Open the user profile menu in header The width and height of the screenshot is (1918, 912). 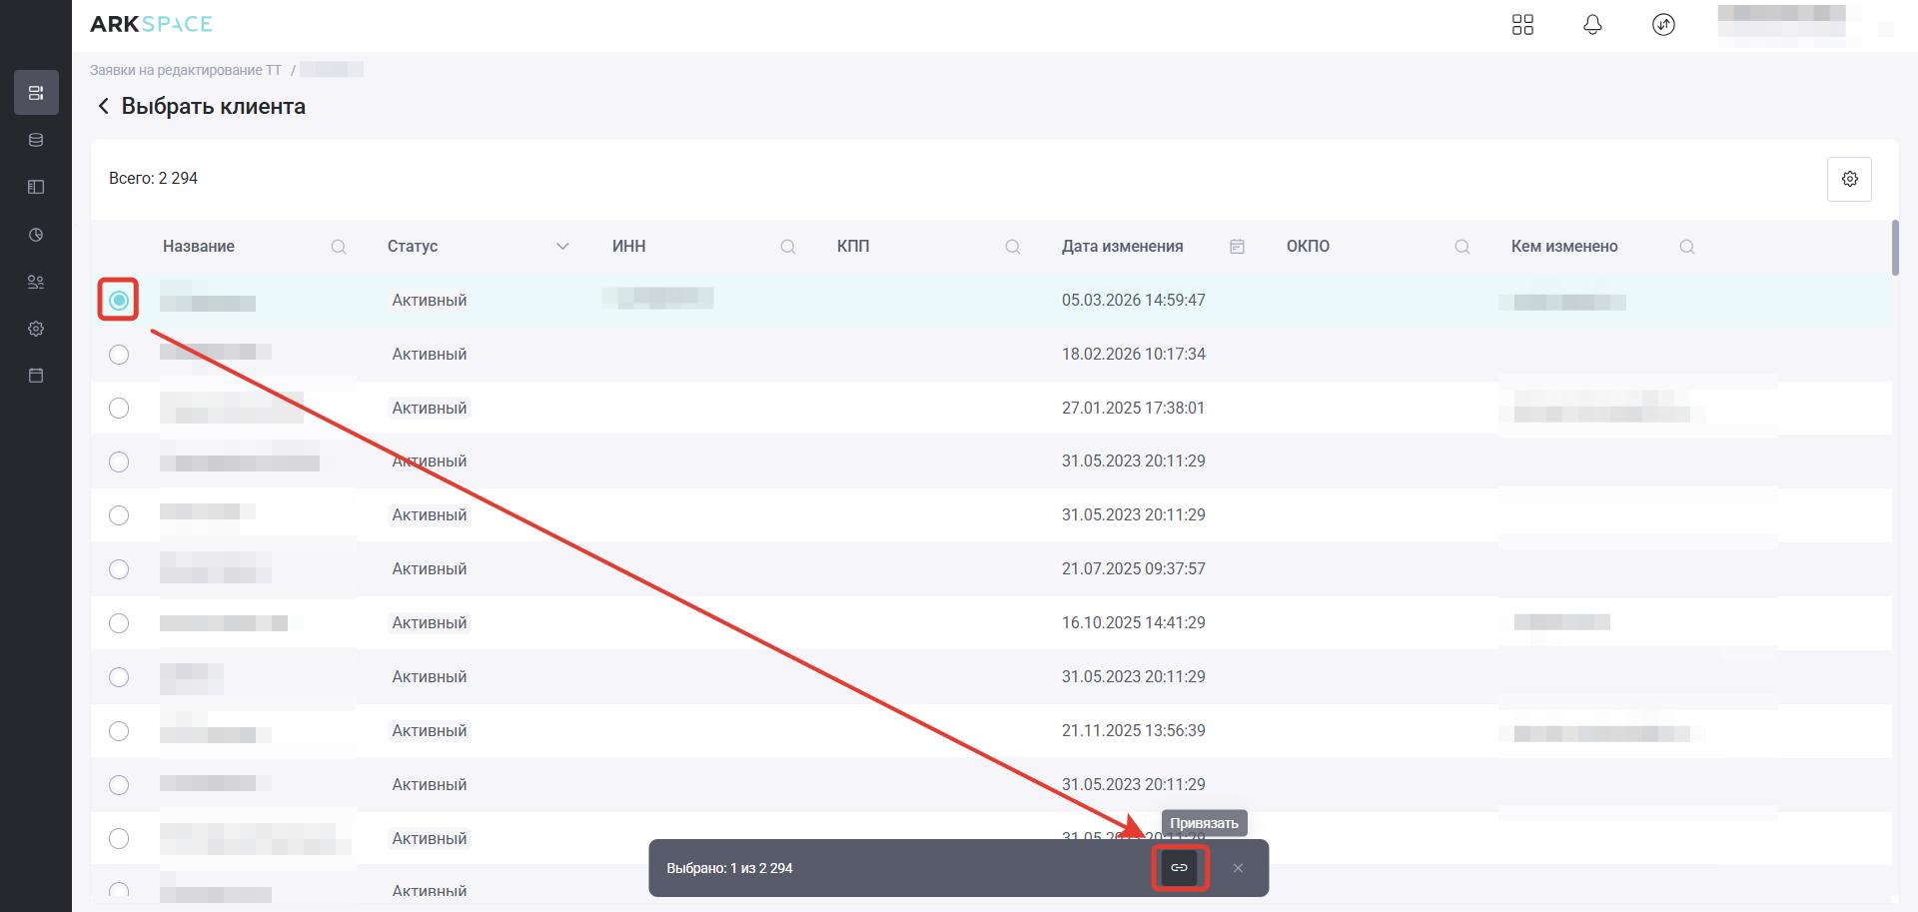1788,25
